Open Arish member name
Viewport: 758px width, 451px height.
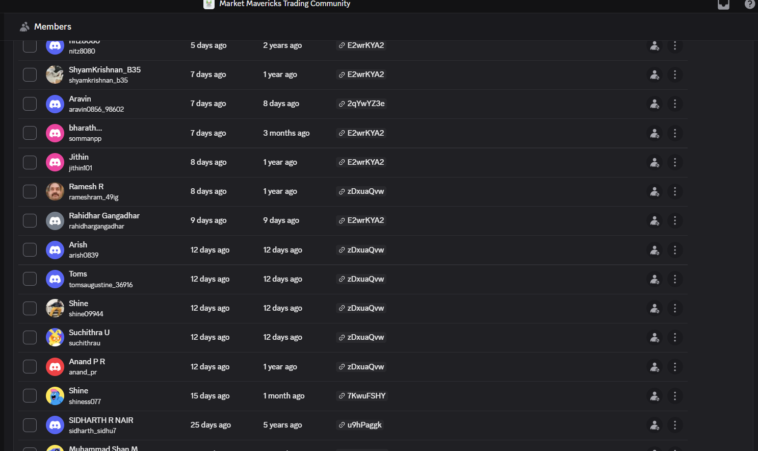[x=78, y=245]
